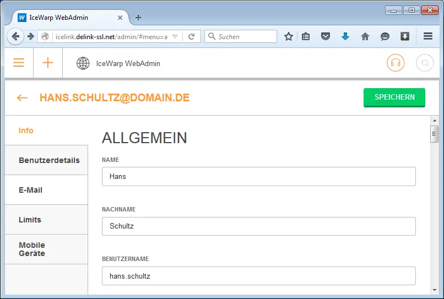The width and height of the screenshot is (444, 299).
Task: Reload the page with the refresh icon
Action: pos(192,36)
